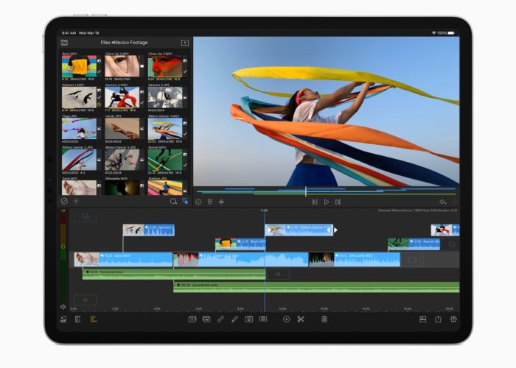The height and width of the screenshot is (368, 516).
Task: Jump to the previous clip edit
Action: tap(315, 202)
